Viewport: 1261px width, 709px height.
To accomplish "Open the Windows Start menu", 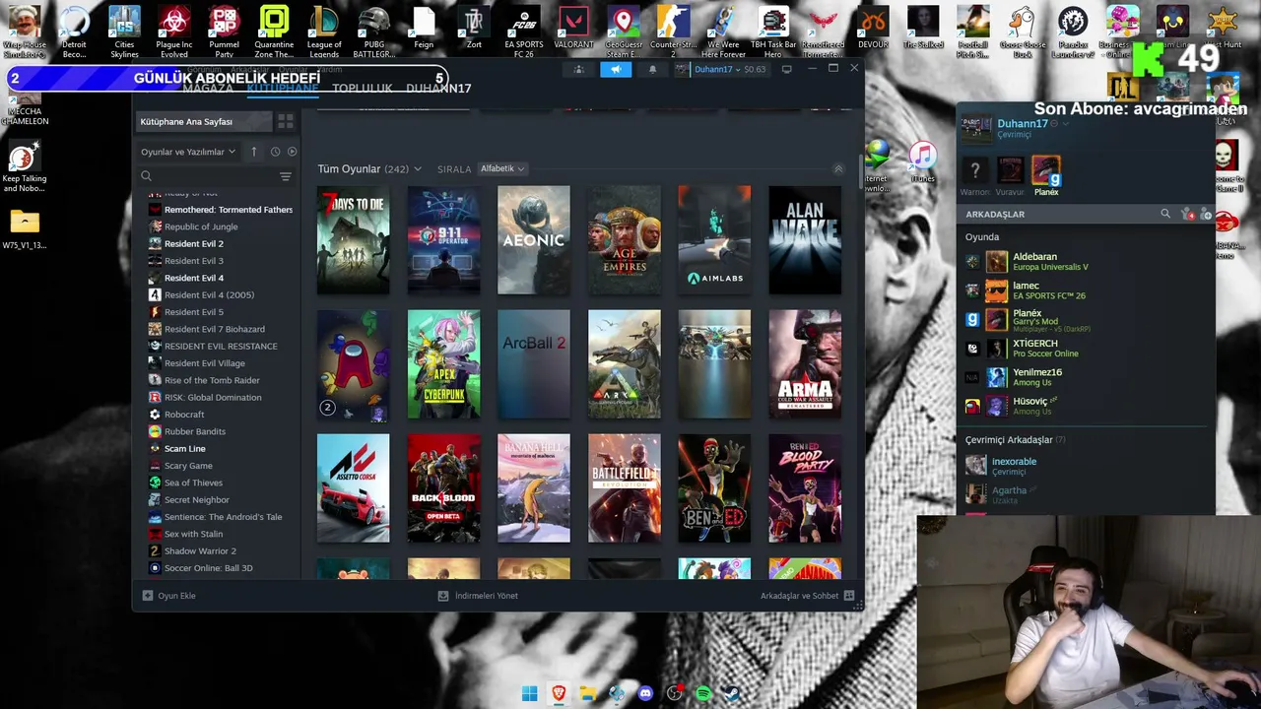I will 530,694.
